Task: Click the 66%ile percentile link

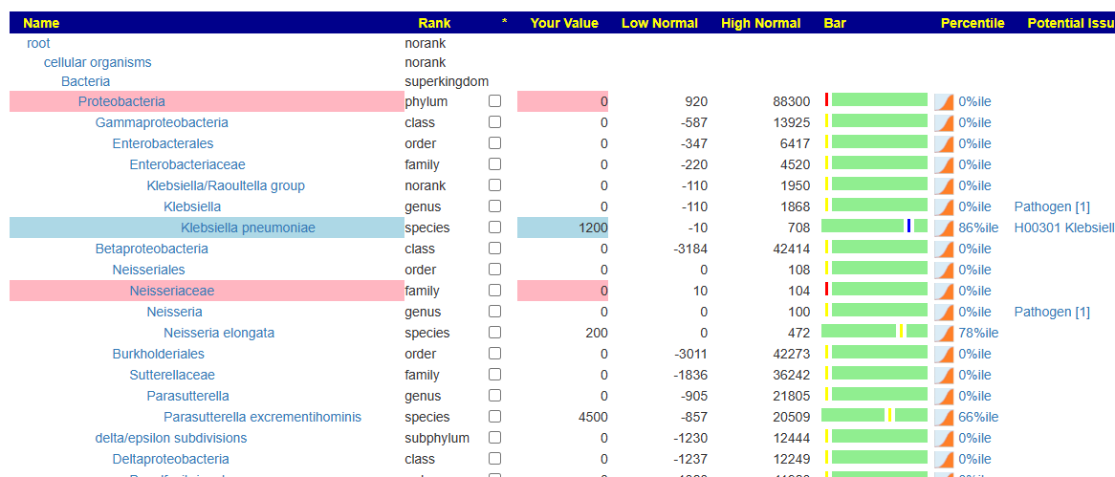Action: click(x=978, y=417)
